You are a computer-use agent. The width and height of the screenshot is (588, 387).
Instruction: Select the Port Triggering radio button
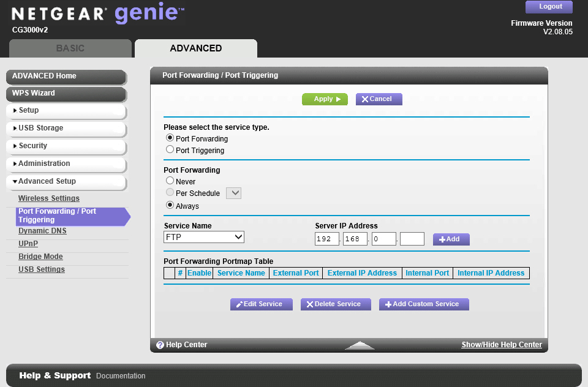coord(170,149)
